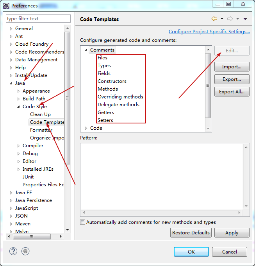Click the record preferences icon next to help
The height and width of the screenshot is (266, 255).
[25, 252]
